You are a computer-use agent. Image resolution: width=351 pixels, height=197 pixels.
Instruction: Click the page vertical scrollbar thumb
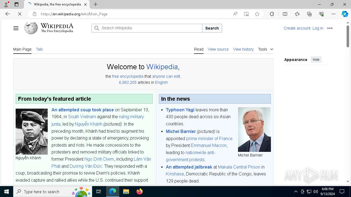[x=348, y=36]
